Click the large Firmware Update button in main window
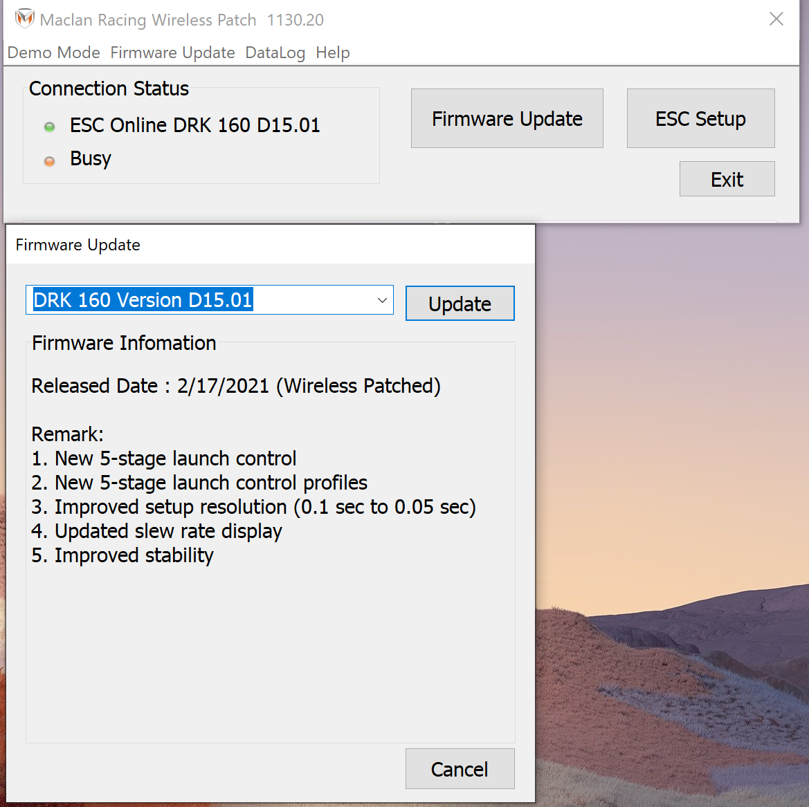 click(507, 118)
